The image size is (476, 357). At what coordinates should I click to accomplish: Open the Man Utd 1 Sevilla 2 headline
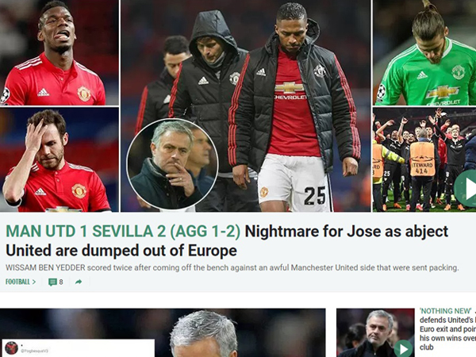[x=123, y=232]
